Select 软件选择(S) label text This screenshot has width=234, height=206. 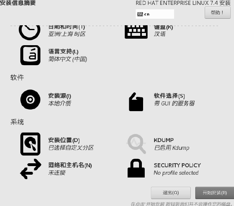click(x=169, y=96)
